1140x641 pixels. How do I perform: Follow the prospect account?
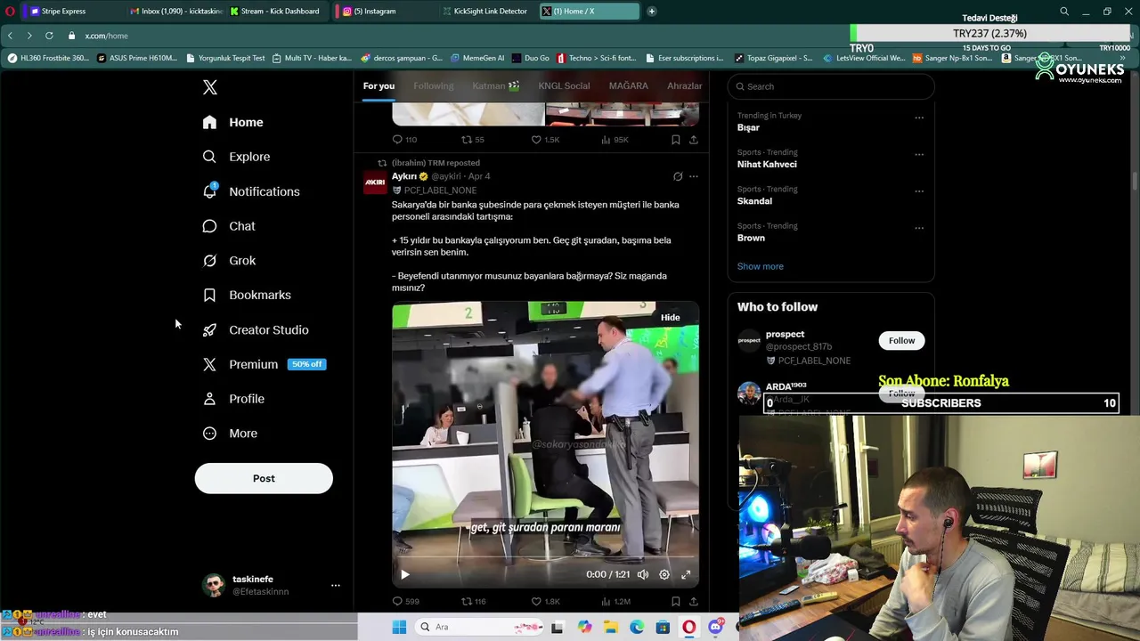click(901, 340)
